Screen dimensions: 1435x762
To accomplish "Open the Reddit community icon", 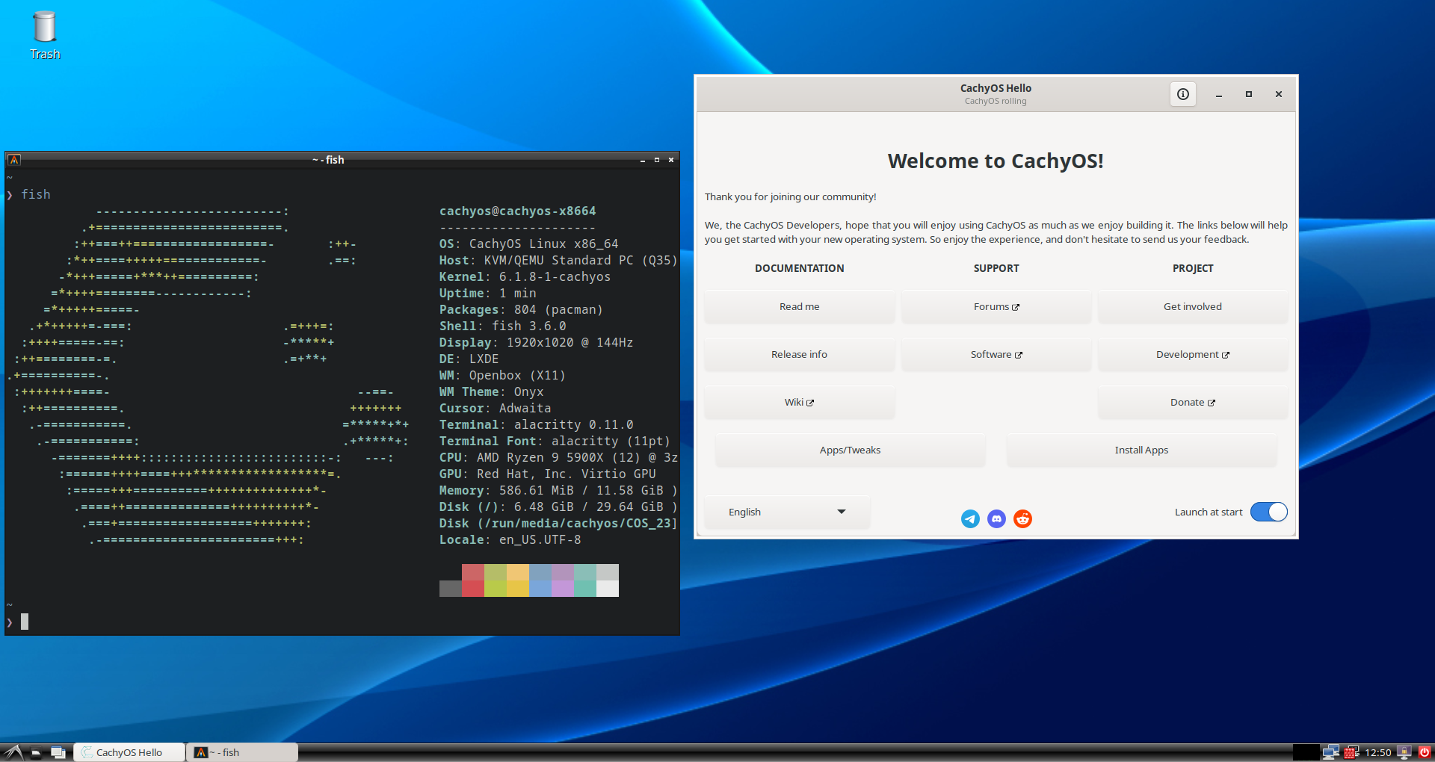I will click(x=1022, y=518).
